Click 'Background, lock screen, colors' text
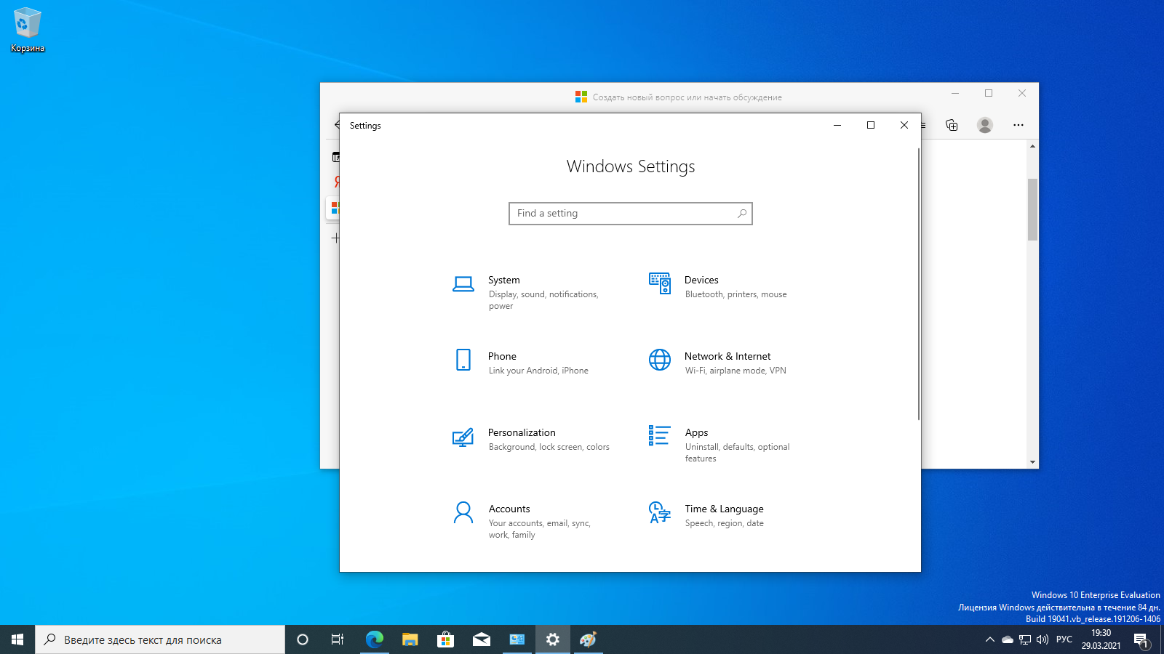The width and height of the screenshot is (1164, 654). coord(549,447)
